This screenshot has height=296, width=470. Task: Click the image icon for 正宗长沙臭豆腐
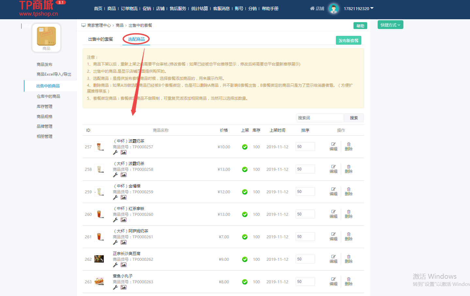123,265
